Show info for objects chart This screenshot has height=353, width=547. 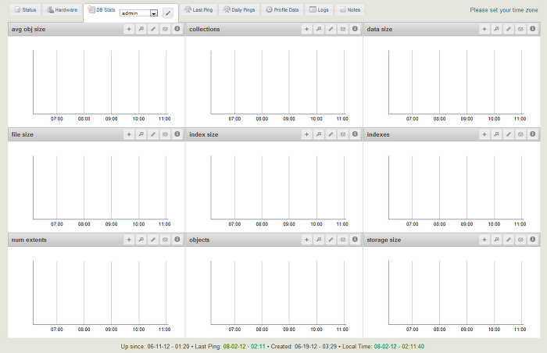coord(355,239)
